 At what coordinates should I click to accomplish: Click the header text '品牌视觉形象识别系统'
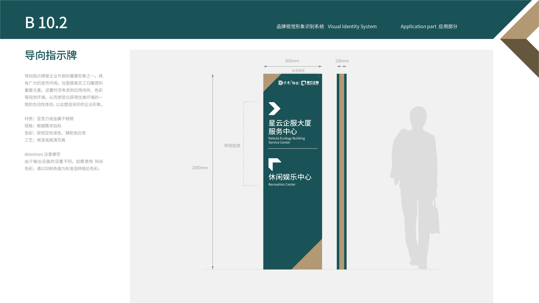300,26
